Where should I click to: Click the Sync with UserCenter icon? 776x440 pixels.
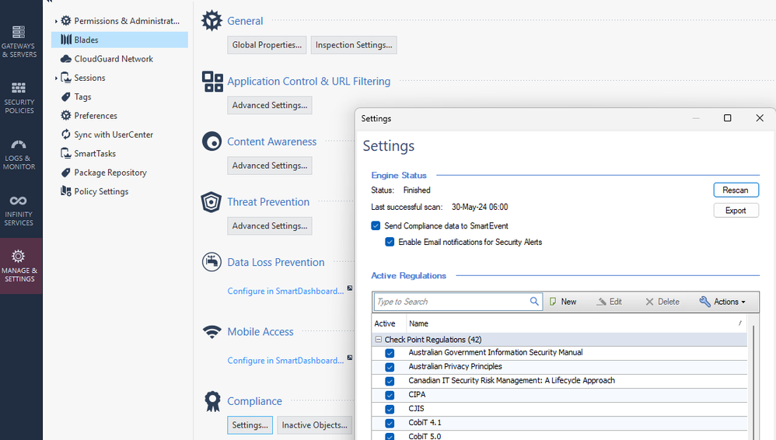coord(66,134)
